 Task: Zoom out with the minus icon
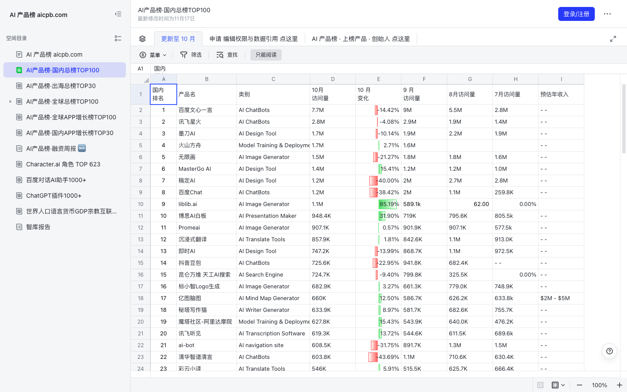click(580, 385)
